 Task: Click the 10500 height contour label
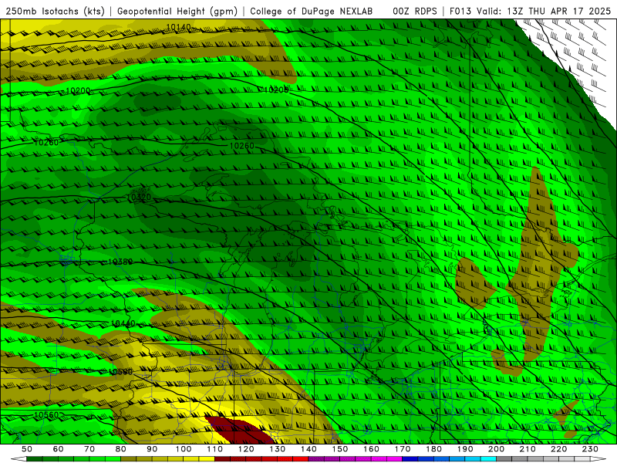[x=120, y=372]
